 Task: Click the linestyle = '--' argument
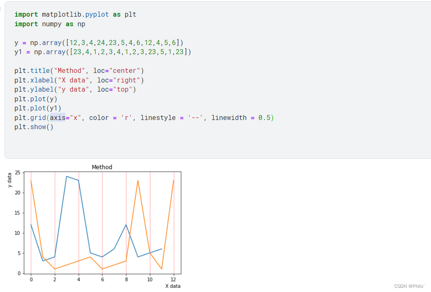[x=172, y=118]
